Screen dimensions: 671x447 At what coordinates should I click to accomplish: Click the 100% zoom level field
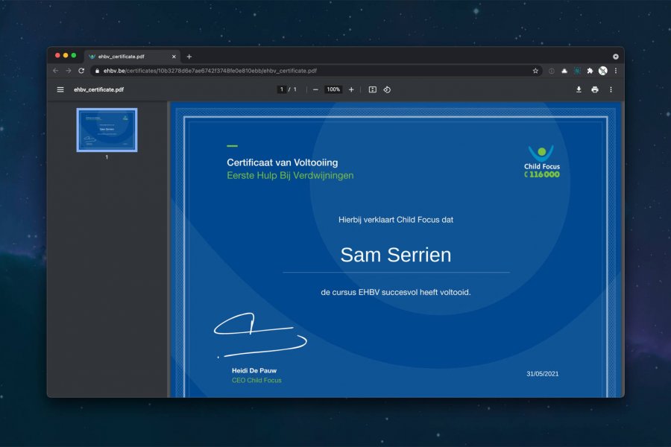[333, 89]
